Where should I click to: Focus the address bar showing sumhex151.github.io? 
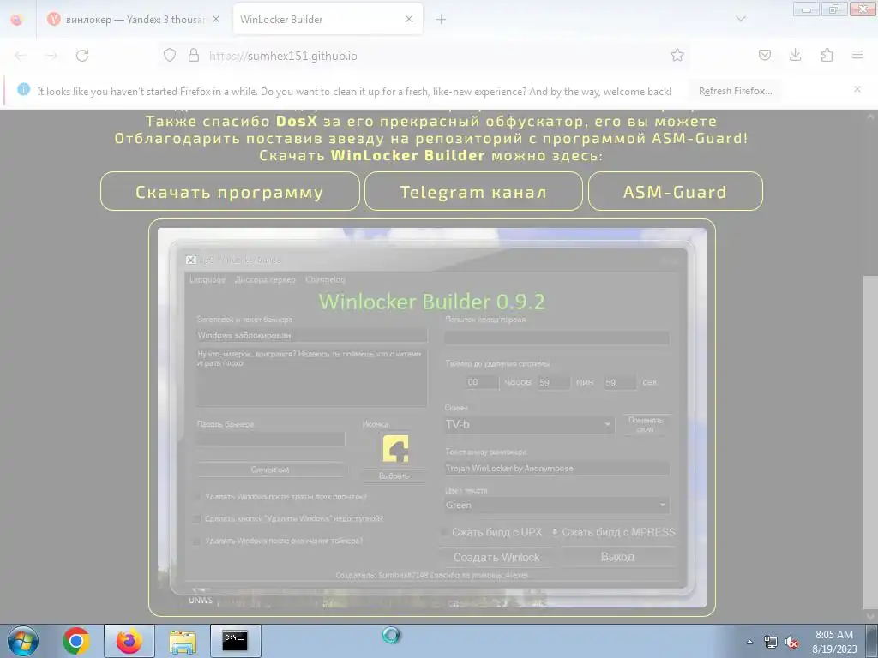click(425, 56)
